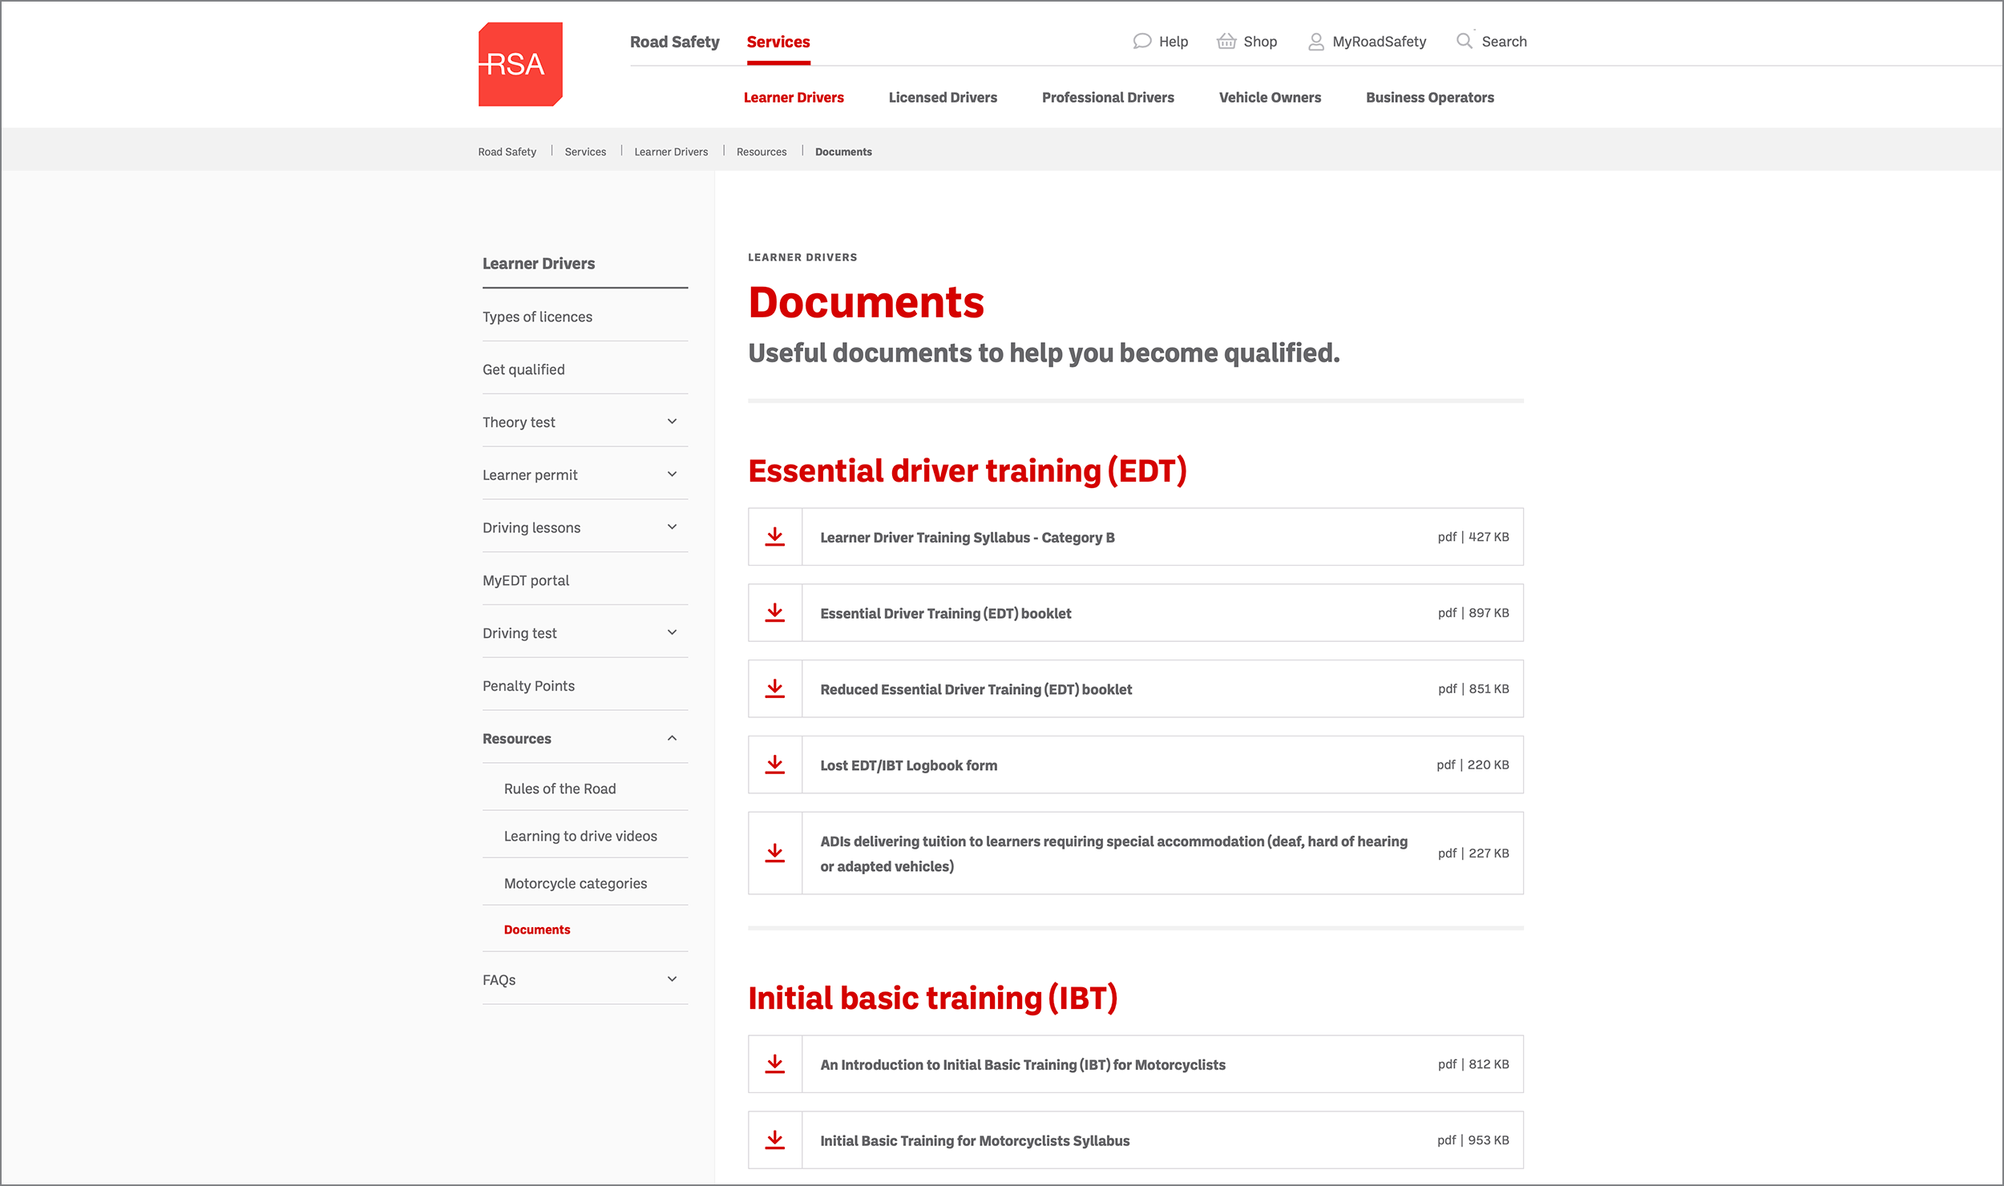
Task: Open Learner Drivers in navigation bar
Action: click(x=794, y=97)
